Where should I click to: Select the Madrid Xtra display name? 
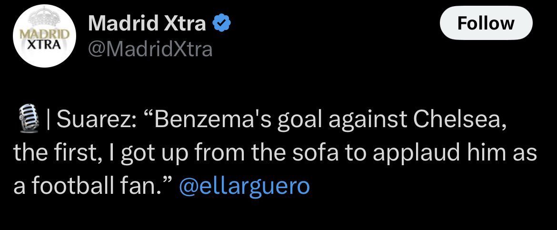(x=147, y=23)
